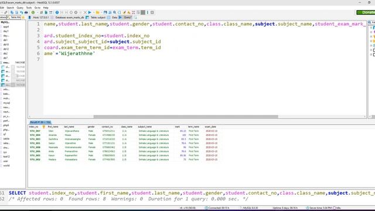Select the world database in the tree
375x211 pixels.
click(6, 165)
